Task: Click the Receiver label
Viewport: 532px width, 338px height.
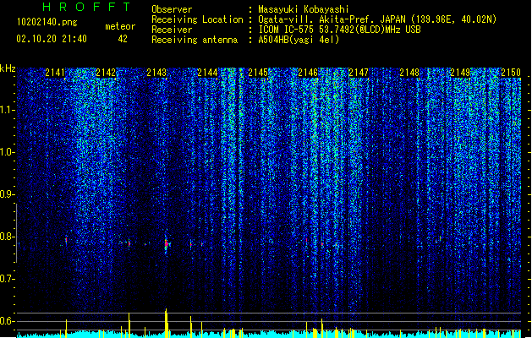Action: tap(172, 30)
